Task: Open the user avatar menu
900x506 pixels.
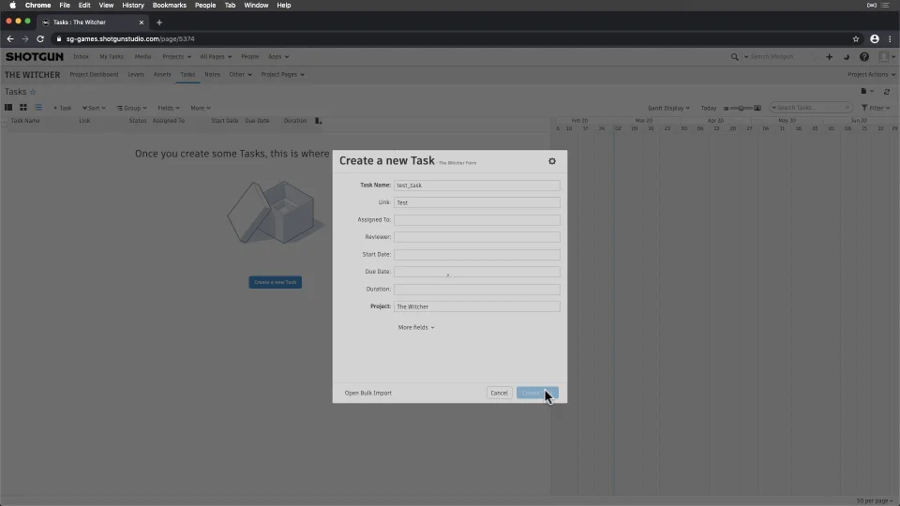Action: pos(887,57)
